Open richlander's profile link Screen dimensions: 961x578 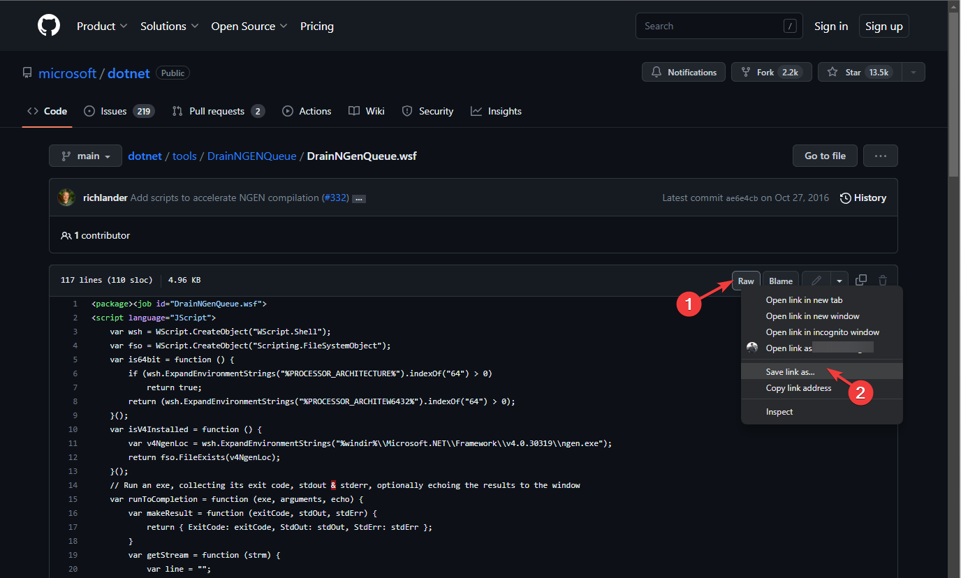pos(105,198)
